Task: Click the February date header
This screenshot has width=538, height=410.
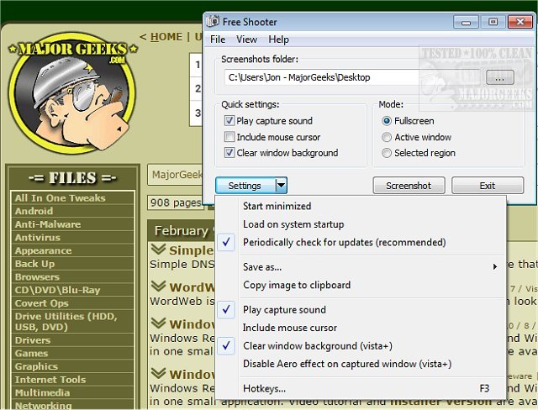Action: 181,230
